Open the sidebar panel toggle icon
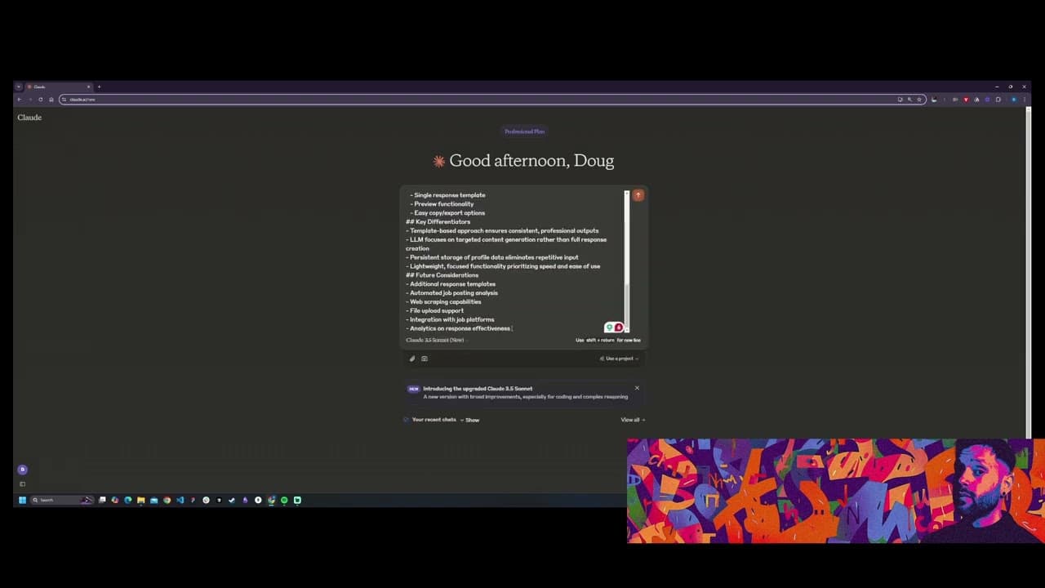Viewport: 1045px width, 588px height. click(22, 483)
